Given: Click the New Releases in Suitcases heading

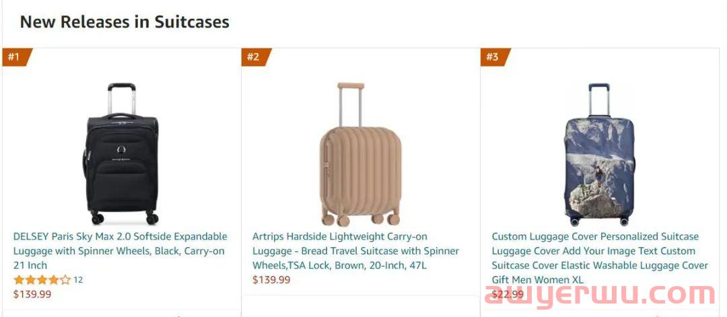Looking at the screenshot, I should pyautogui.click(x=125, y=22).
